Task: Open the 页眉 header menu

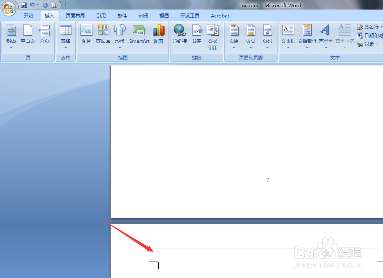Action: click(x=234, y=36)
